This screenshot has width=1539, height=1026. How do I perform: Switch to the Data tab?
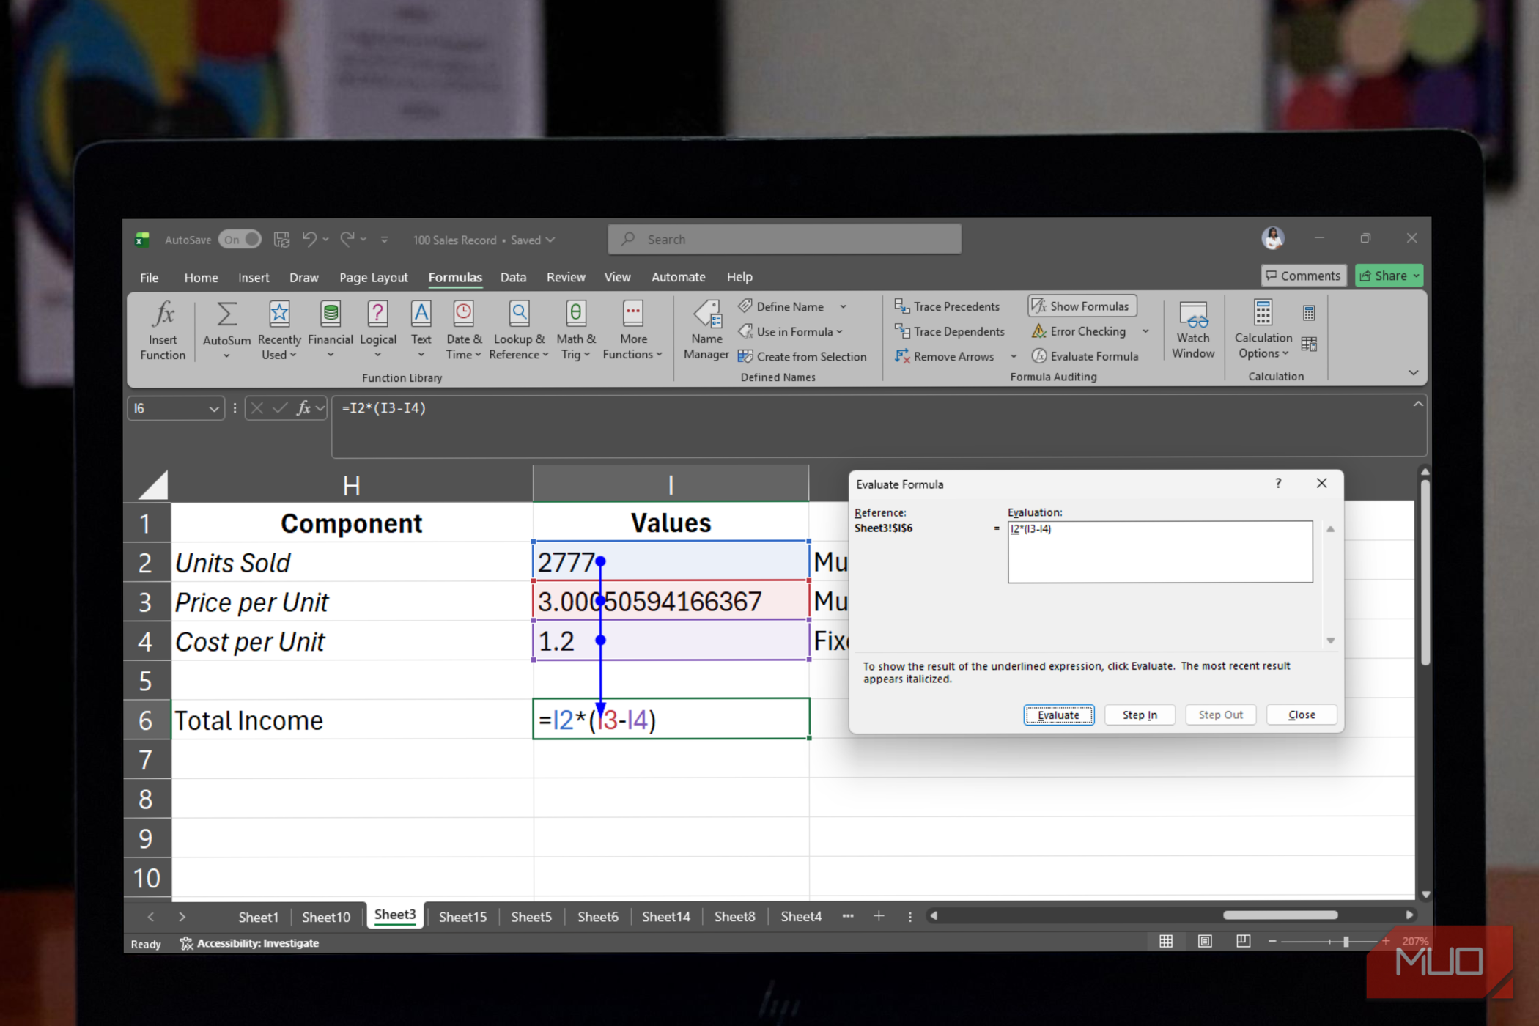[x=513, y=277]
